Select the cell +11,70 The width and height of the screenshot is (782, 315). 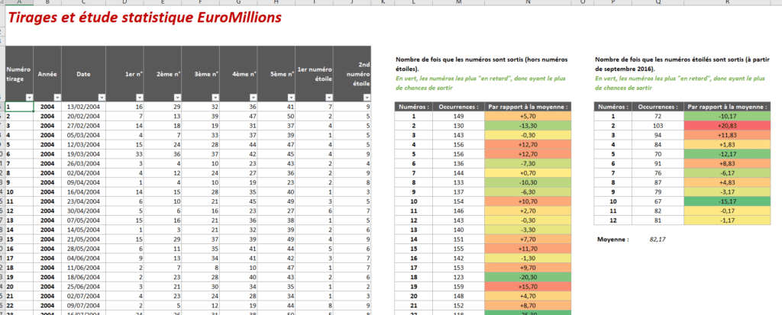point(528,249)
